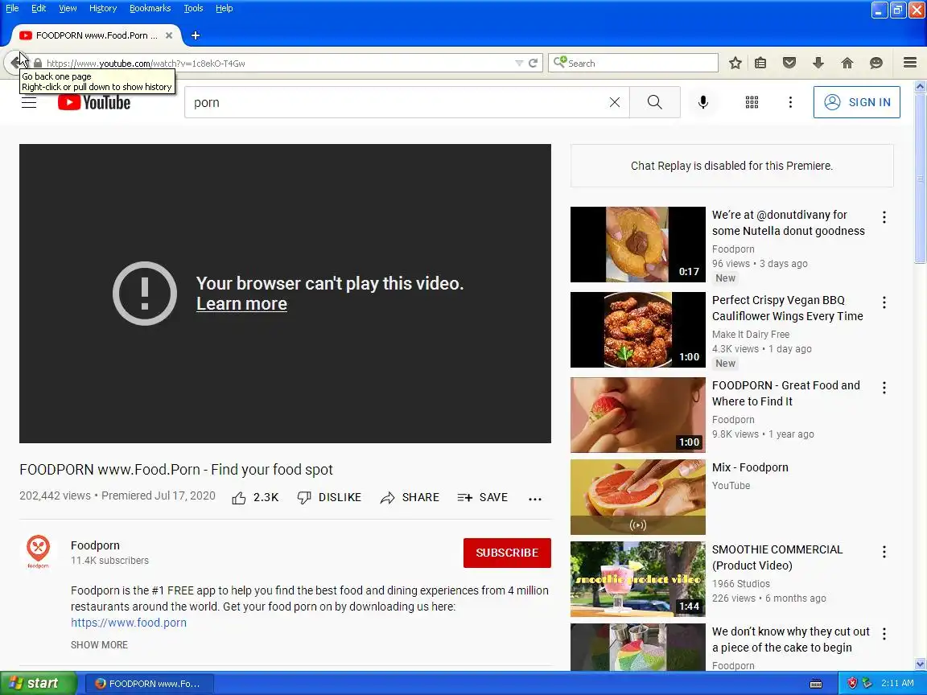
Task: Click Foodporn channel name link
Action: [x=95, y=545]
